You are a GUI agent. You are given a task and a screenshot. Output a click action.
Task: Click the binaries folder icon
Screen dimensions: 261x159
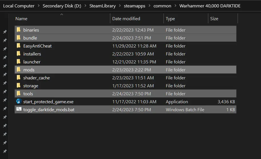(19, 30)
